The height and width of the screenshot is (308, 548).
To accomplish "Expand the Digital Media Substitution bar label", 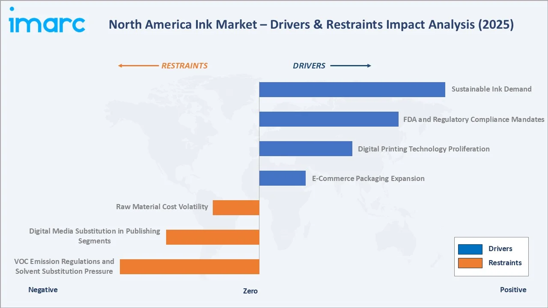I will (95, 236).
